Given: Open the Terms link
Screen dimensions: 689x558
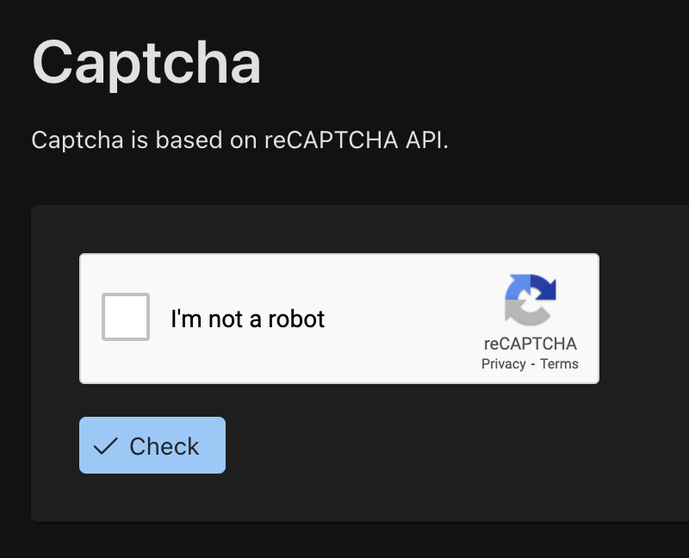Looking at the screenshot, I should tap(558, 363).
